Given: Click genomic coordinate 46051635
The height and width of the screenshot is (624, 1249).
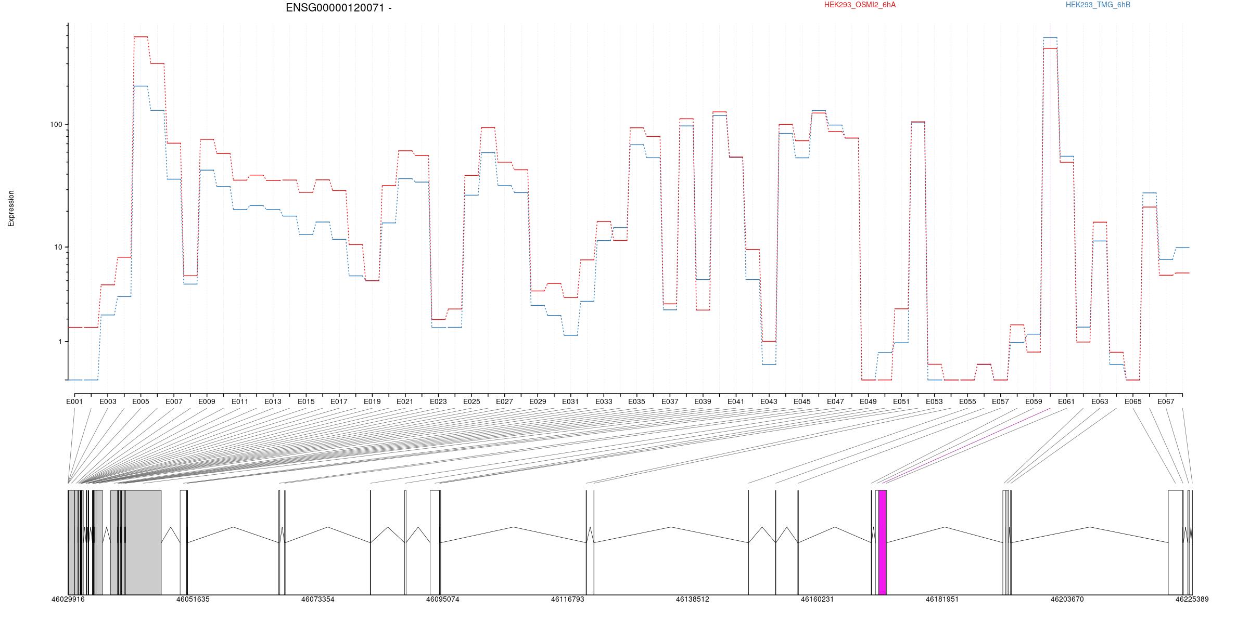Looking at the screenshot, I should (193, 599).
